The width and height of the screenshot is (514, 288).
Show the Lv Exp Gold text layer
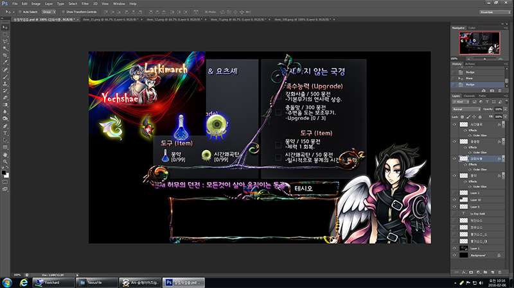point(454,214)
